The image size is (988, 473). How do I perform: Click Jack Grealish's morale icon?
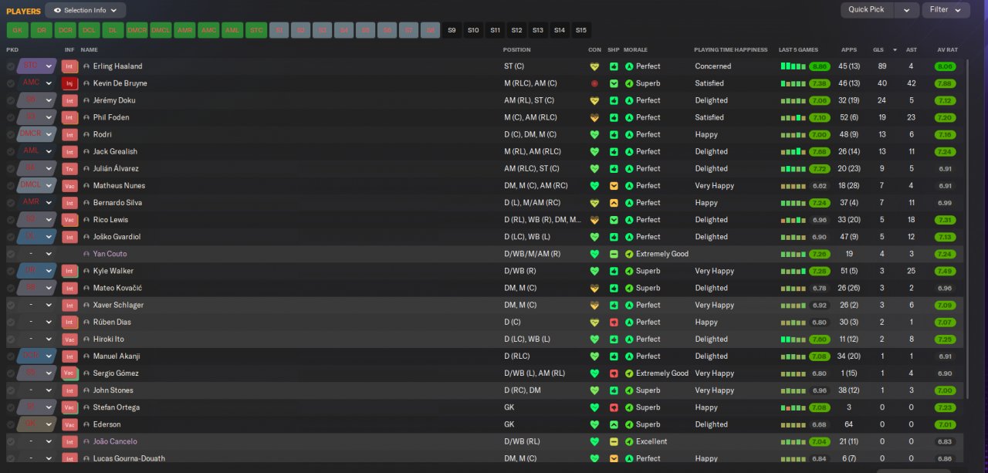pos(629,151)
